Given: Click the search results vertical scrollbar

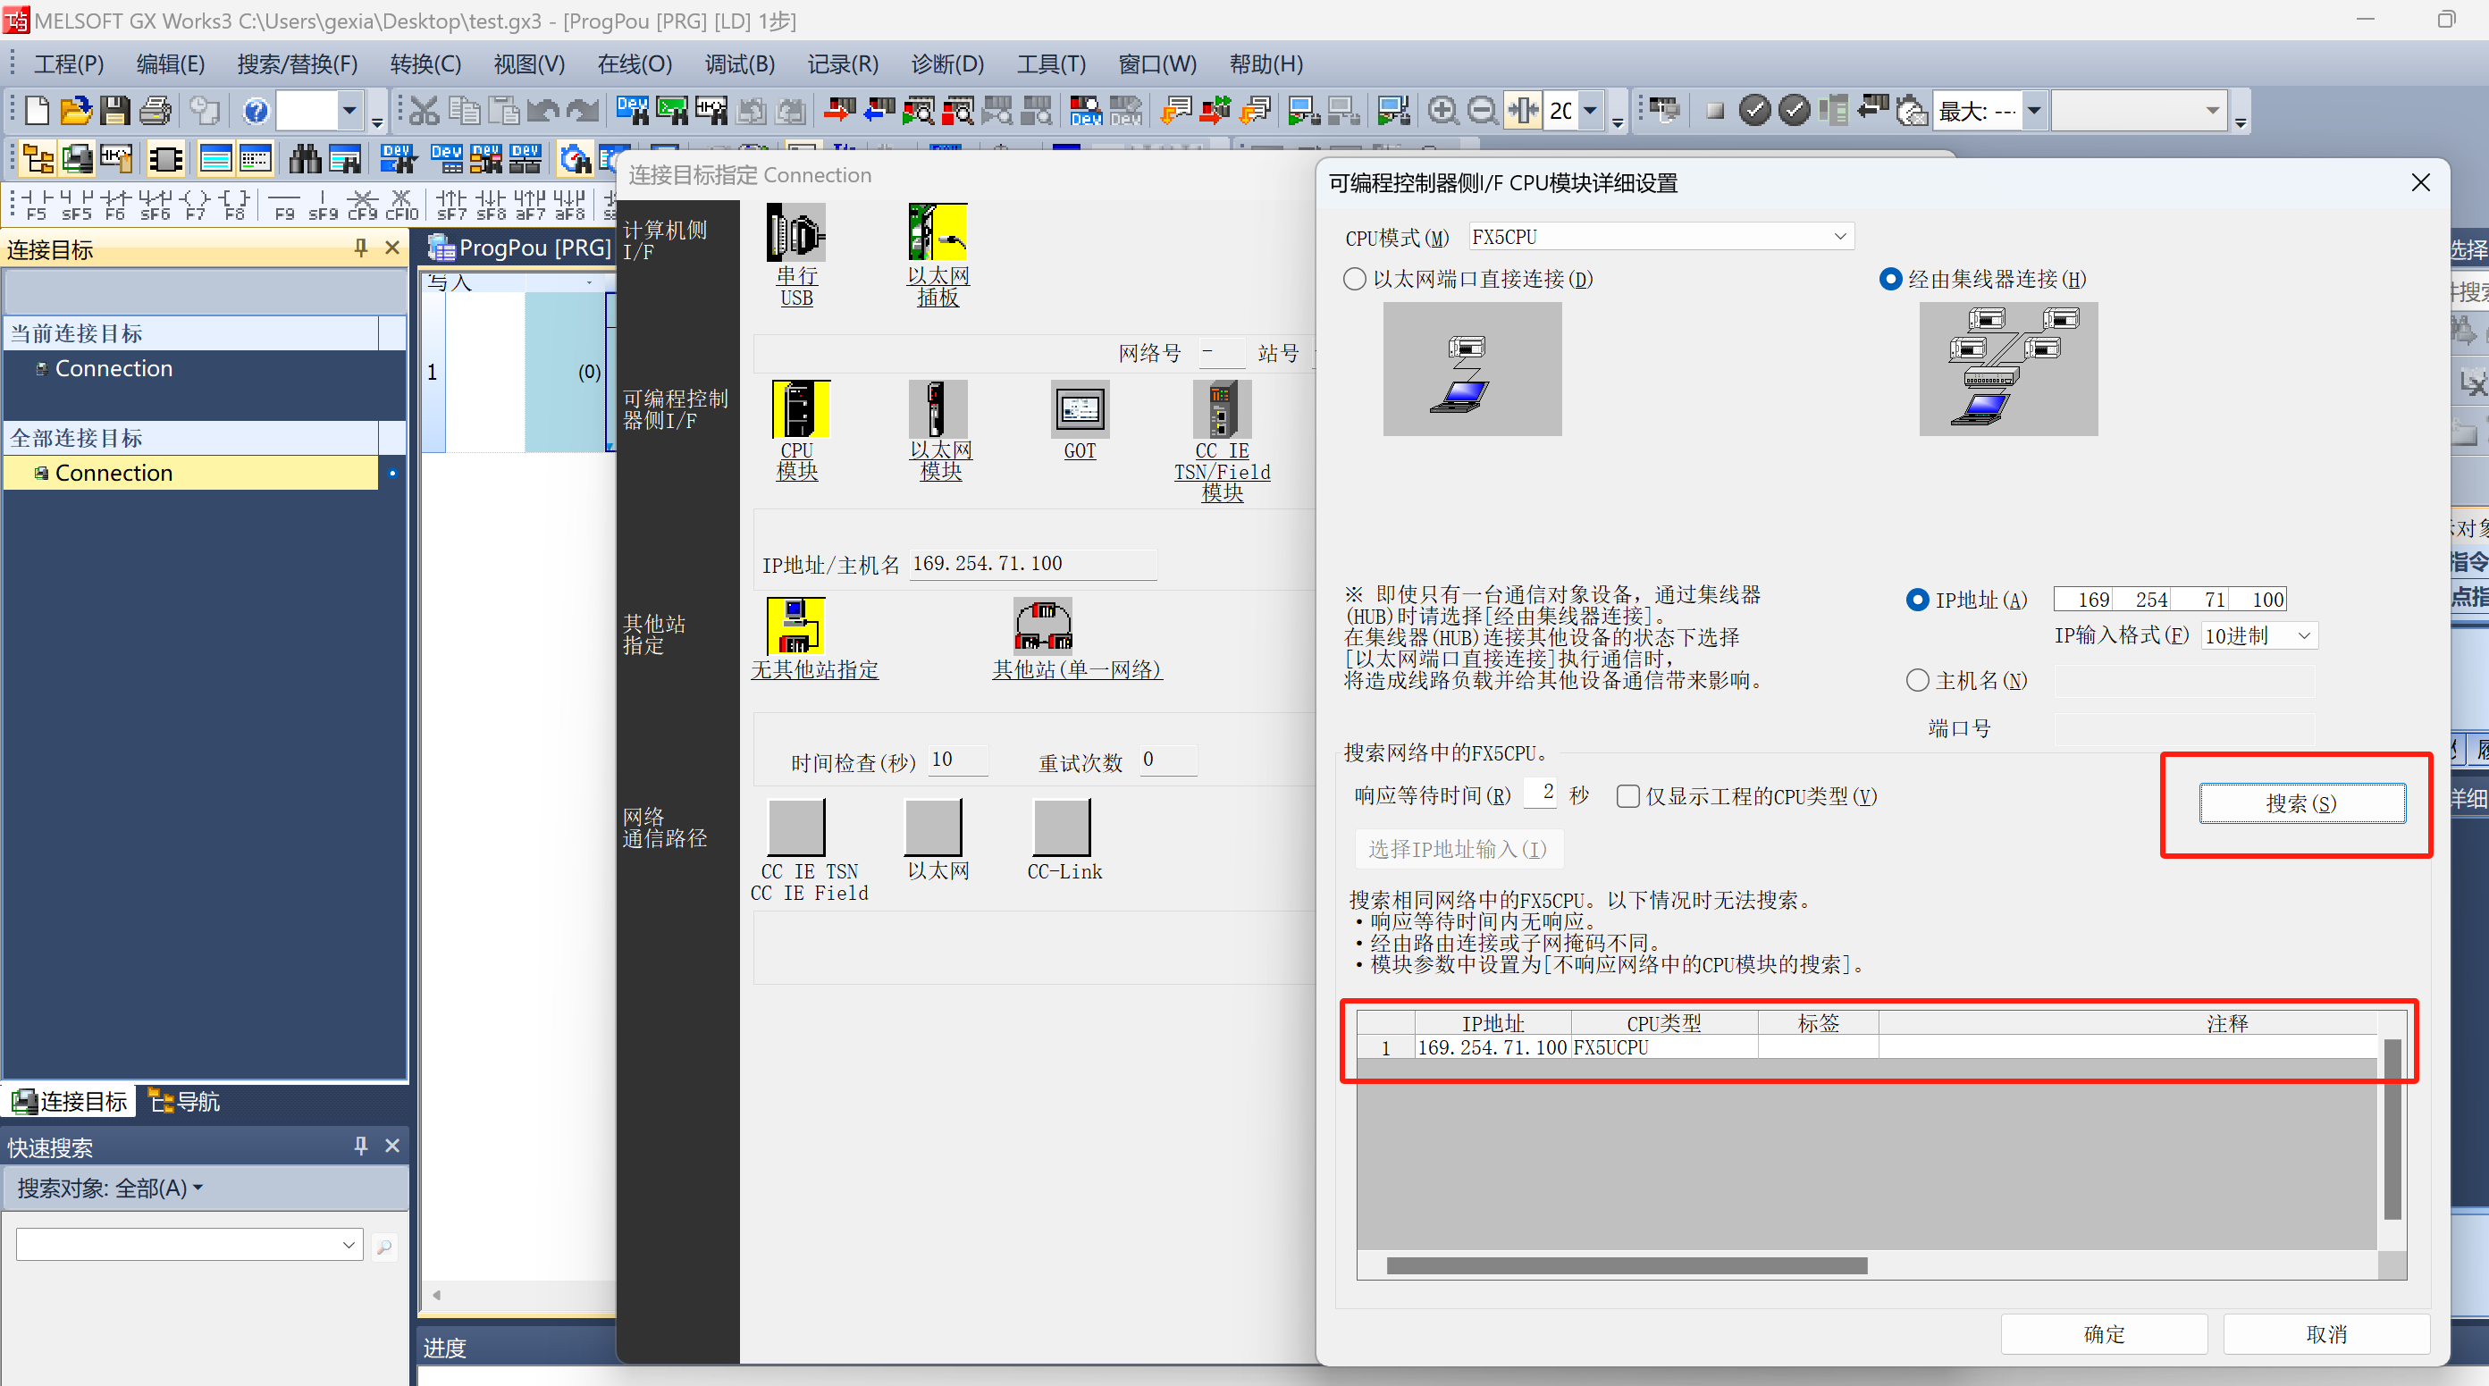Looking at the screenshot, I should click(x=2392, y=1130).
